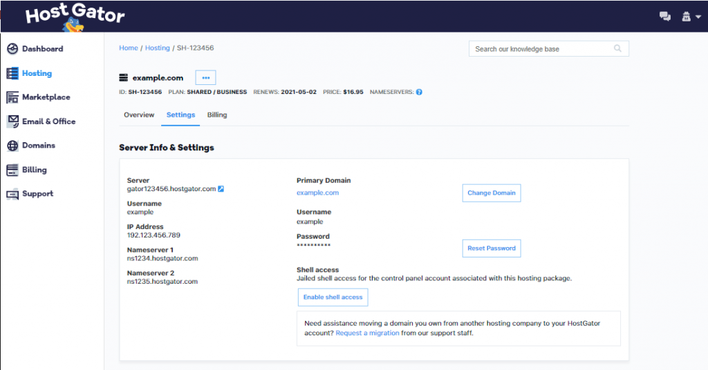Click the Dashboard gauge icon in sidebar
The width and height of the screenshot is (708, 370).
12,49
